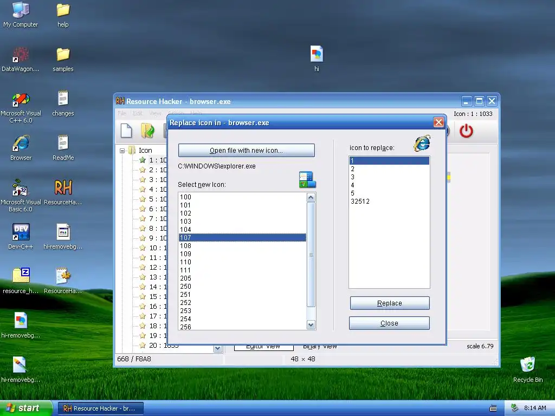Close the Replace icon dialog with X
555x416 pixels.
(438, 122)
